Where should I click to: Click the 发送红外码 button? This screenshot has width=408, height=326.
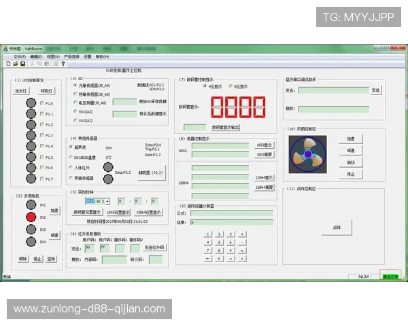point(154,247)
